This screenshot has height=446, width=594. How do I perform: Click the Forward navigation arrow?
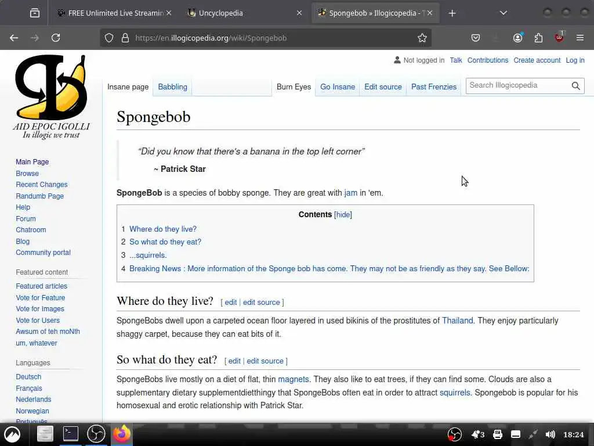pyautogui.click(x=34, y=38)
